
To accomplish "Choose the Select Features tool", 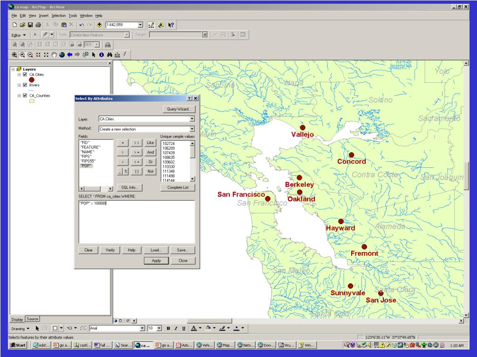I will 86,55.
